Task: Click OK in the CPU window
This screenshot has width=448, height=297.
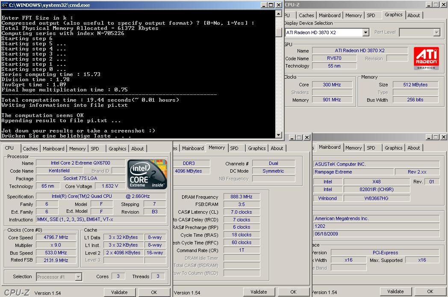Action: click(154, 292)
